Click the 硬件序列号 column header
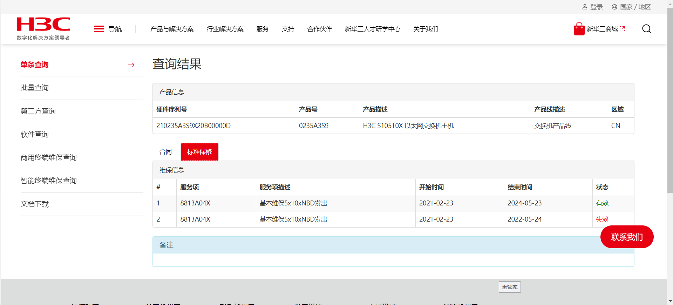Viewport: 673px width, 305px height. coord(172,109)
